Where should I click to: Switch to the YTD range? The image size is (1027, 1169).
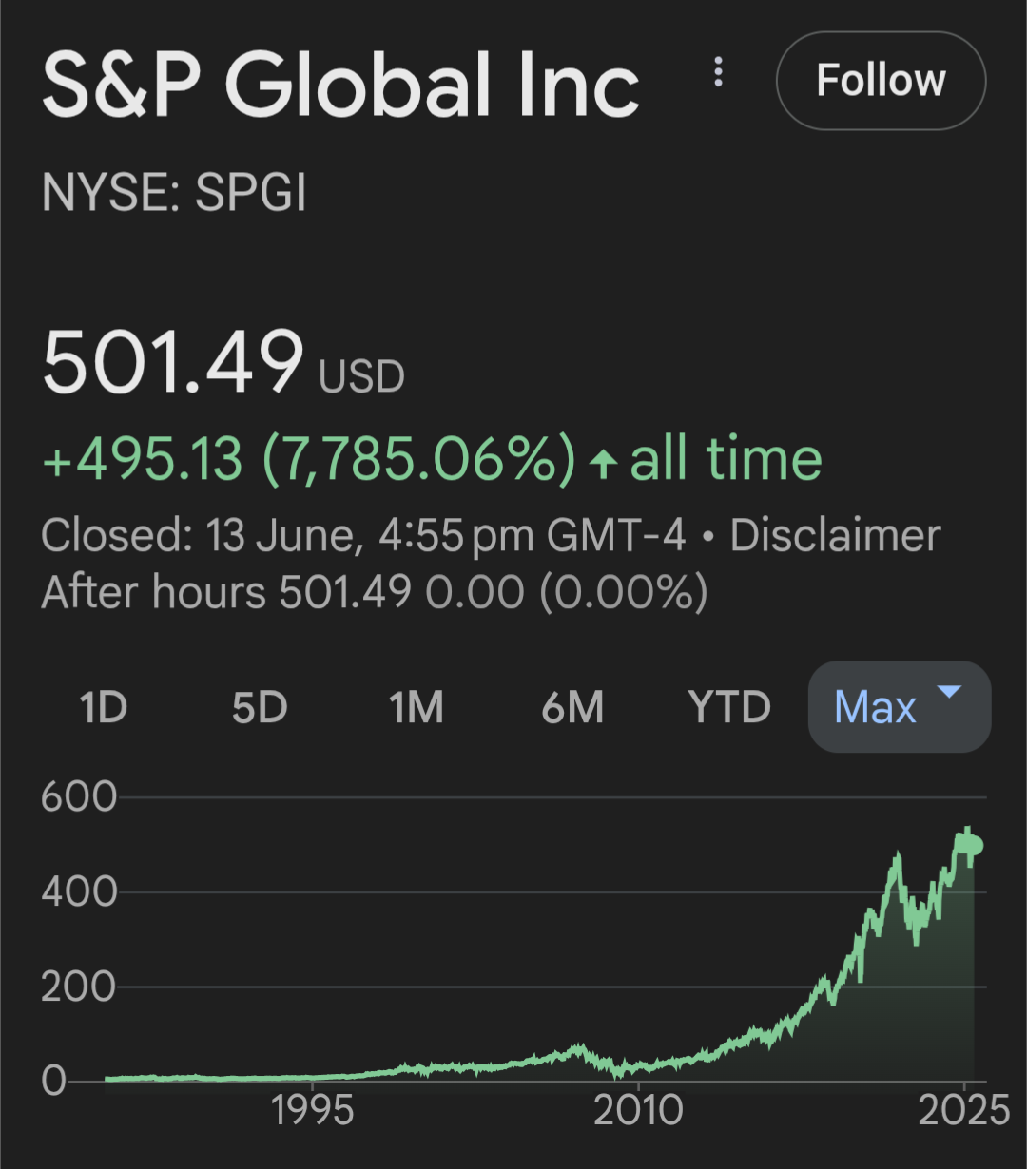(x=729, y=707)
